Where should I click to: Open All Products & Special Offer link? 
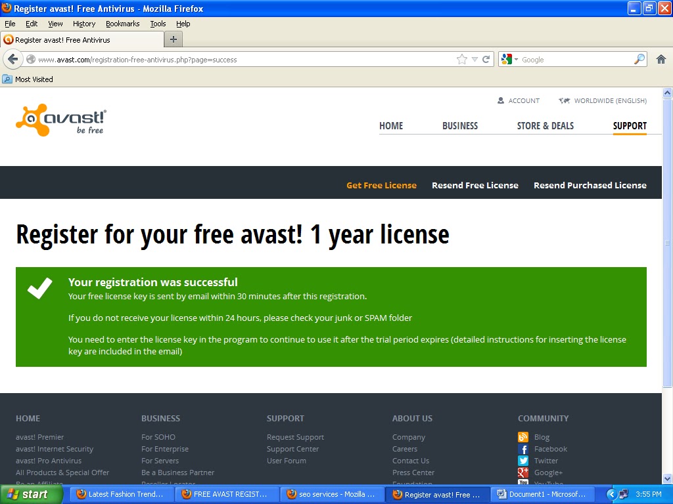[62, 472]
